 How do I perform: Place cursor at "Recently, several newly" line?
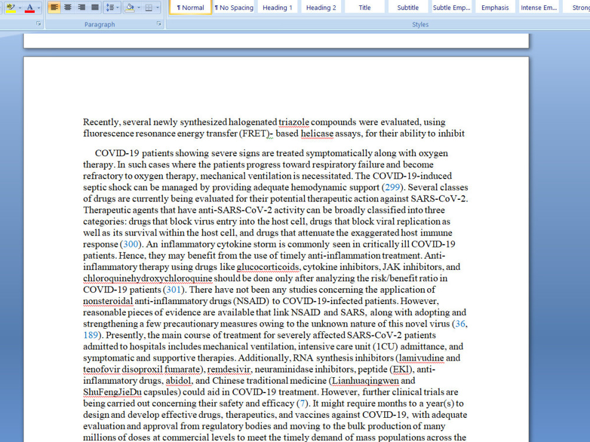click(264, 122)
